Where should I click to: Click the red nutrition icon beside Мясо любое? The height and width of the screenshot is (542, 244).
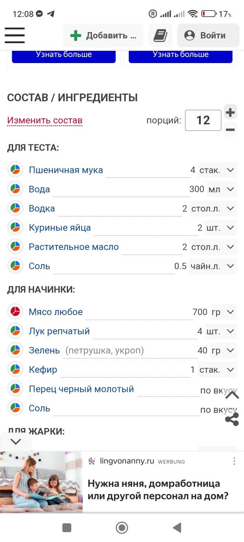[x=15, y=312]
